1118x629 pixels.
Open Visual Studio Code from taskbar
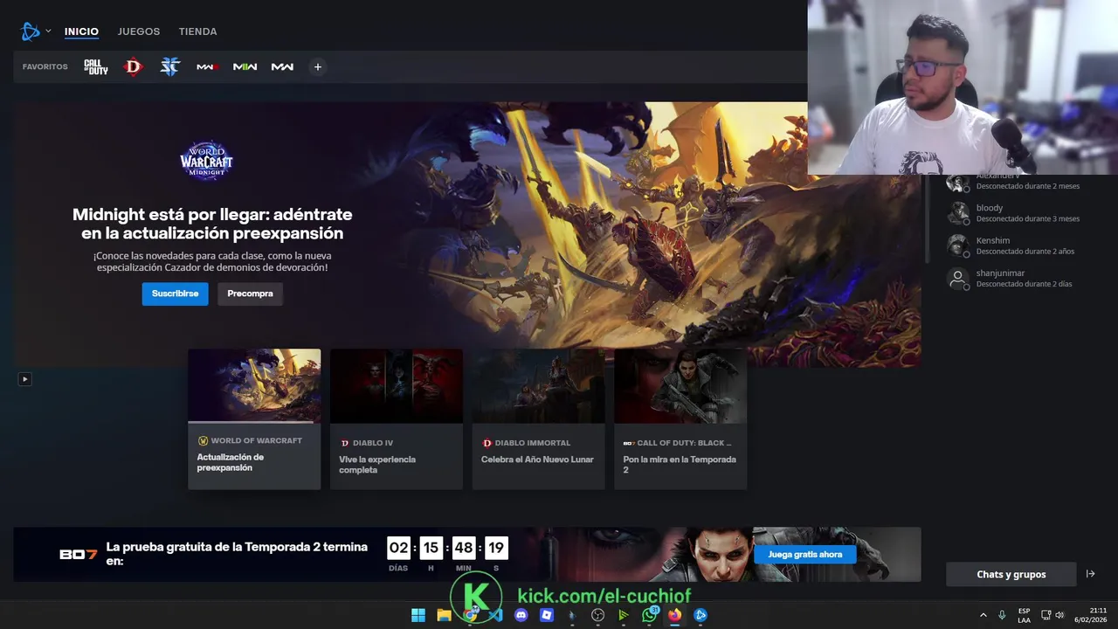tap(495, 615)
